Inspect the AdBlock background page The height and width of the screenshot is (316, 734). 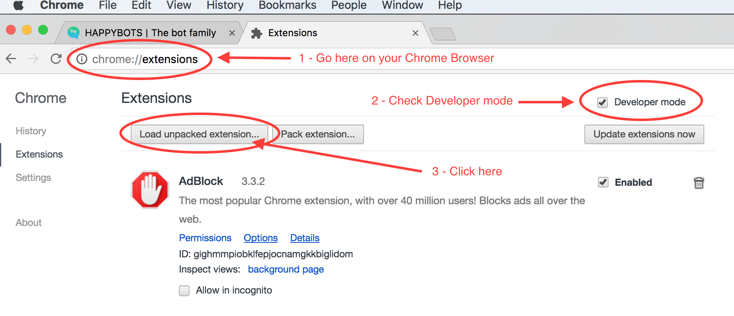point(286,269)
